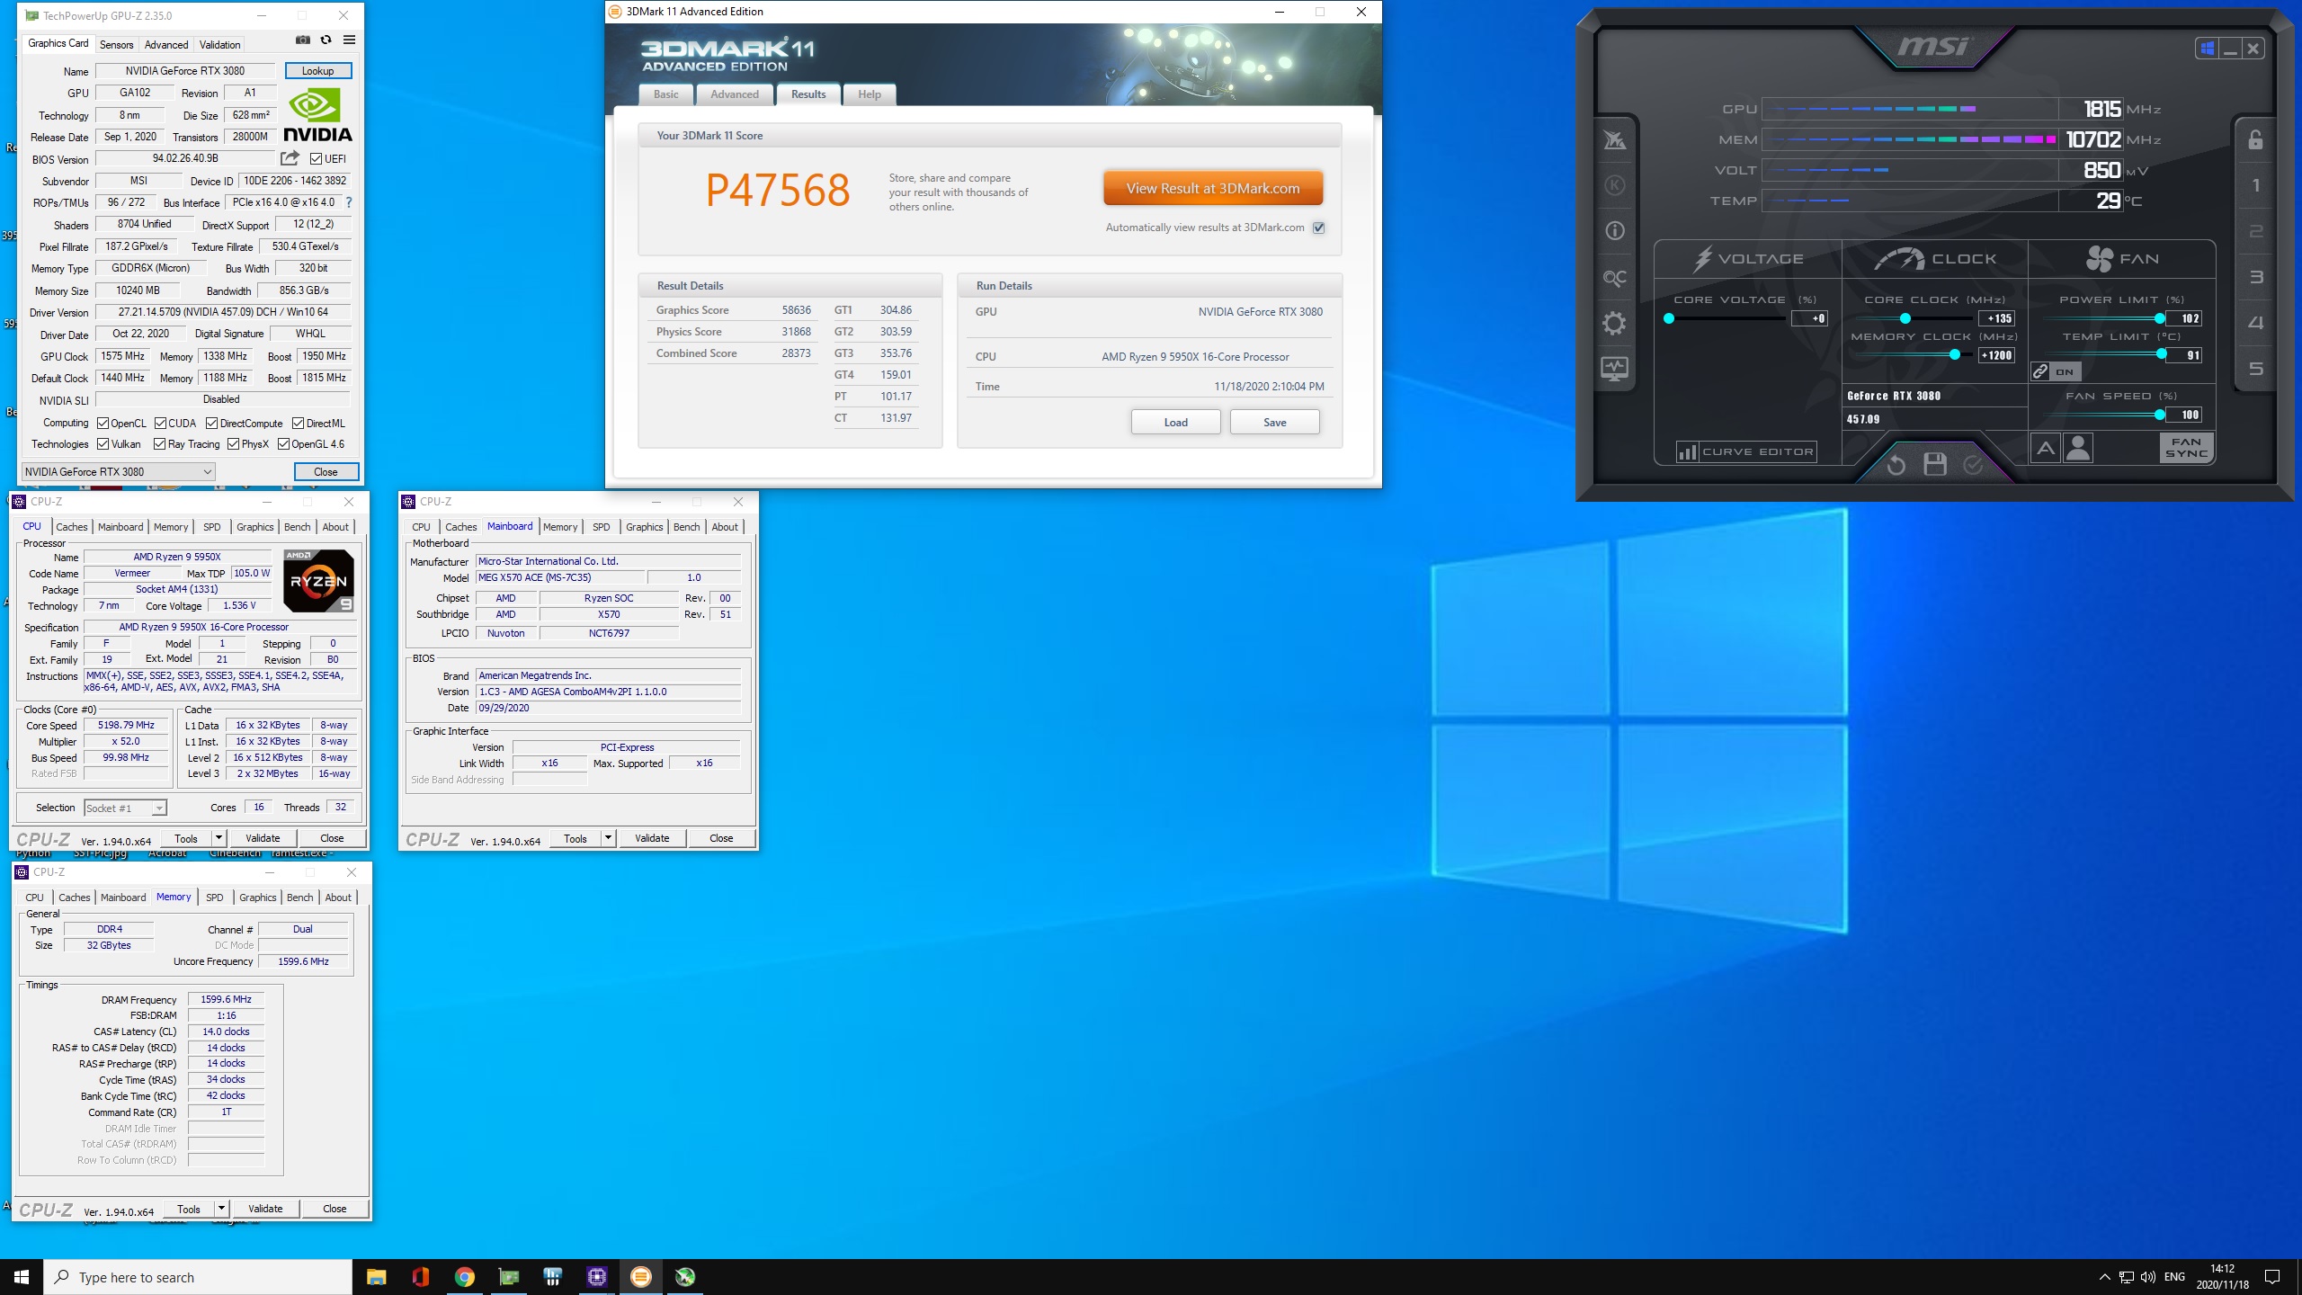
Task: Expand Tools arrow in the CPU-Z Memory window
Action: (221, 1209)
